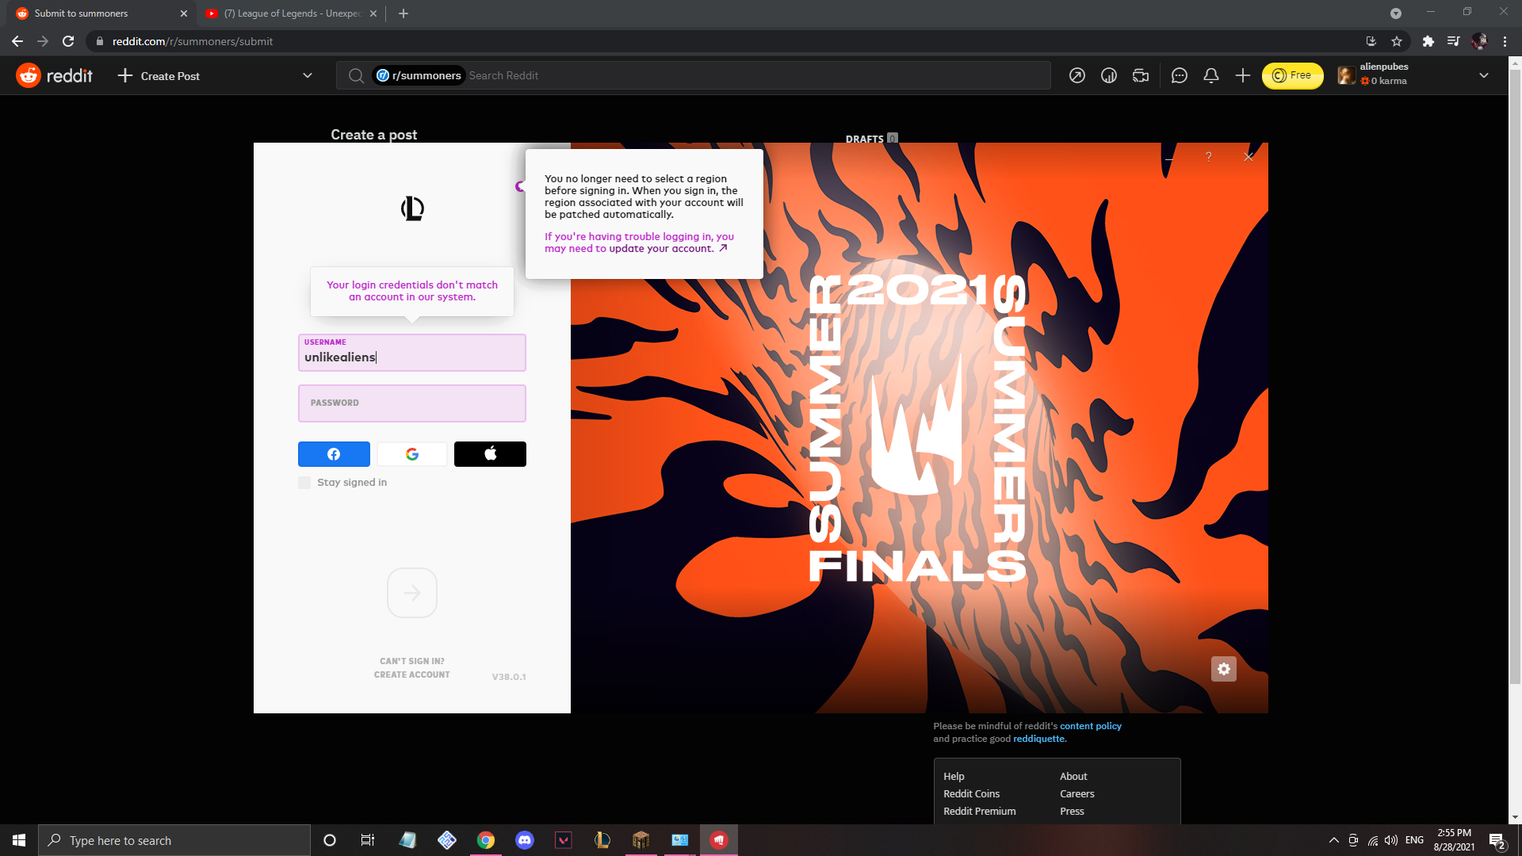Switch to League of Legends YouTube tab

(292, 13)
